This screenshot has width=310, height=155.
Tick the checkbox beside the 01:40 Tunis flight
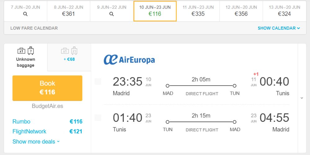tap(98, 117)
